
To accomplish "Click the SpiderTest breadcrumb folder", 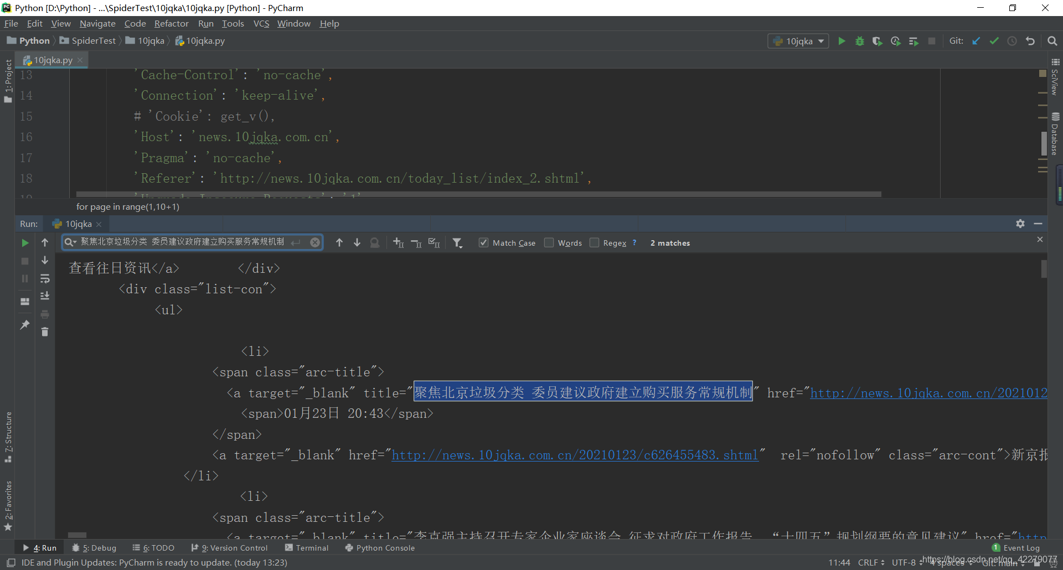I will [88, 40].
